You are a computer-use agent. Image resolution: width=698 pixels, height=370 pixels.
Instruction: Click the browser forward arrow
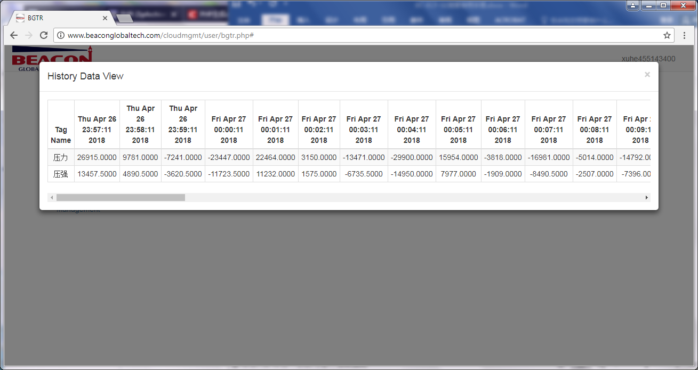point(29,35)
